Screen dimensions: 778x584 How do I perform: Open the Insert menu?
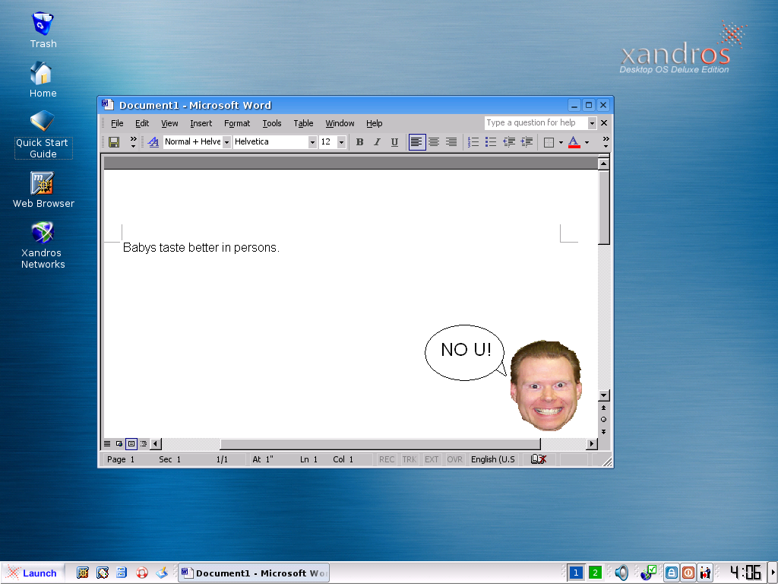pyautogui.click(x=201, y=123)
